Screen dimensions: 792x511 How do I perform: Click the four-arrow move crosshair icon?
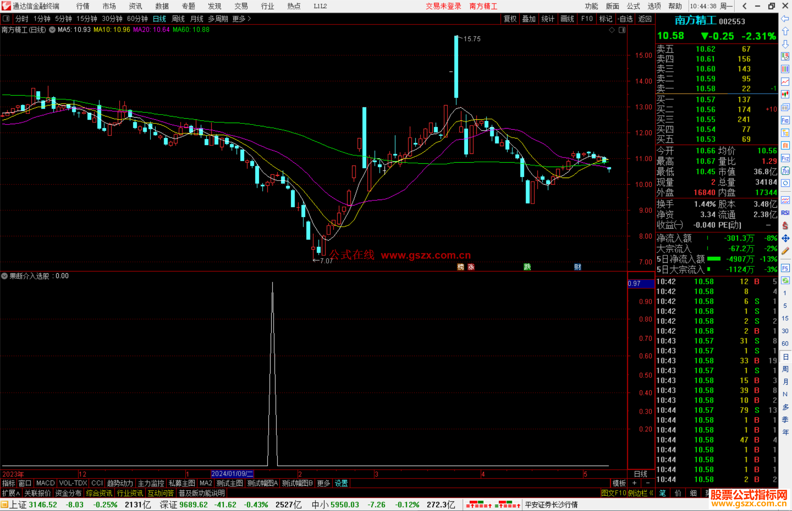[785, 238]
